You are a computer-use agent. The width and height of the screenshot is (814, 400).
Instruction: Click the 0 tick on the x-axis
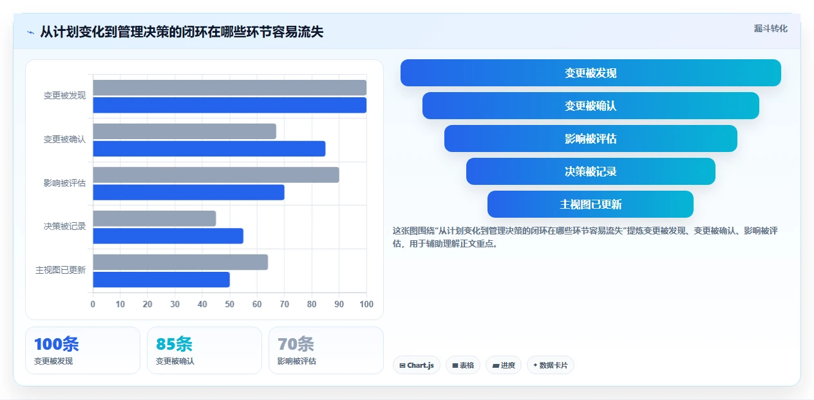tap(93, 304)
